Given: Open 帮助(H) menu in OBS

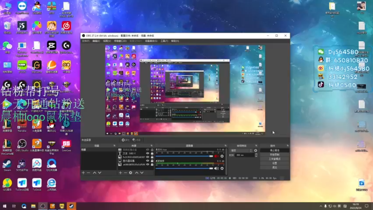Looking at the screenshot, I should [x=175, y=41].
